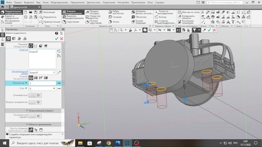Click the Text (T) annotation tool

tap(233, 22)
